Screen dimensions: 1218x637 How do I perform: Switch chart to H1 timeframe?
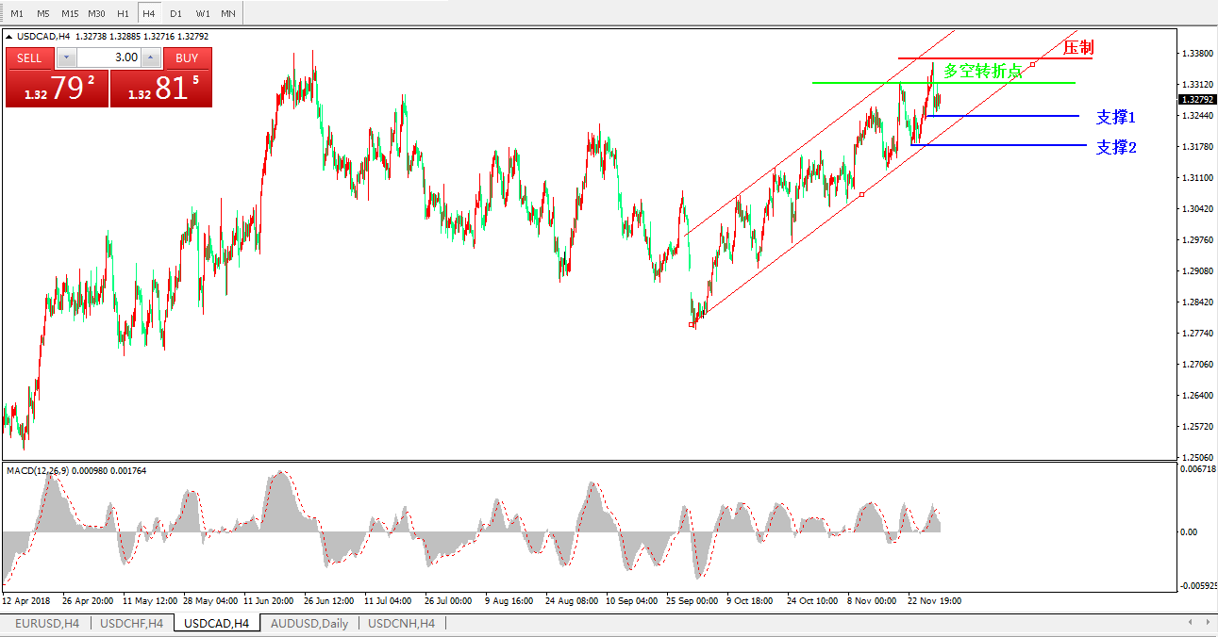tap(123, 14)
